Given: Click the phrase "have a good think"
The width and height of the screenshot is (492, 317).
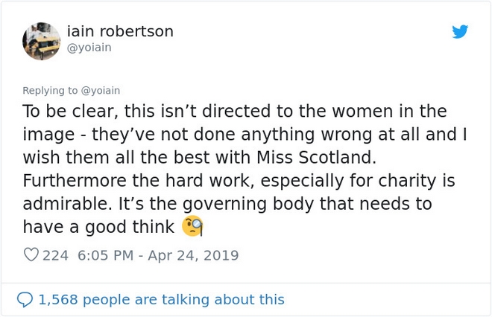Looking at the screenshot, I should [98, 227].
